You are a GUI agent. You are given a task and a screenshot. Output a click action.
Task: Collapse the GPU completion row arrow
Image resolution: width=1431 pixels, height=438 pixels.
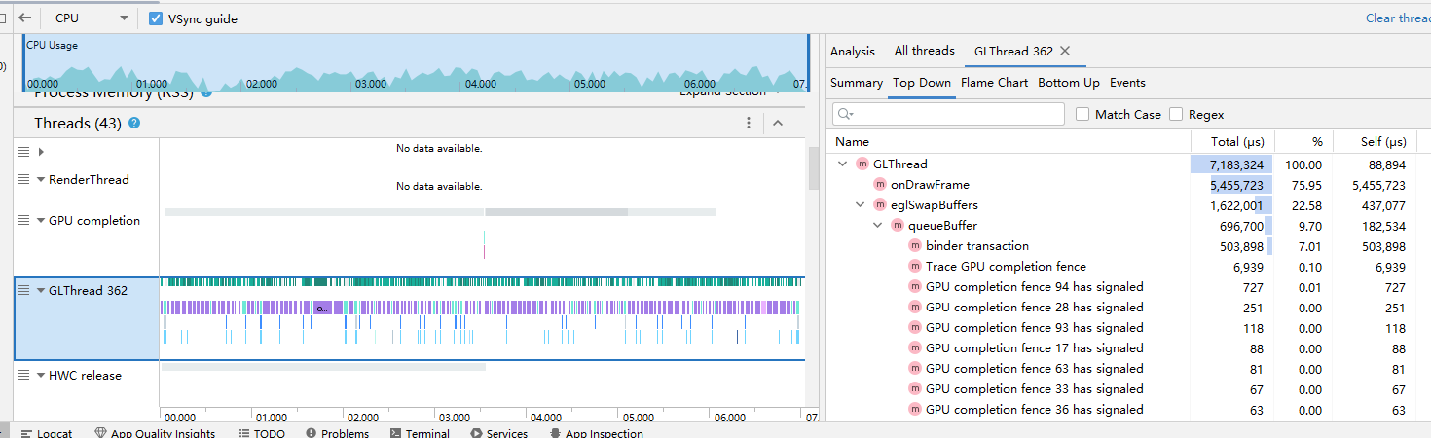(x=41, y=221)
